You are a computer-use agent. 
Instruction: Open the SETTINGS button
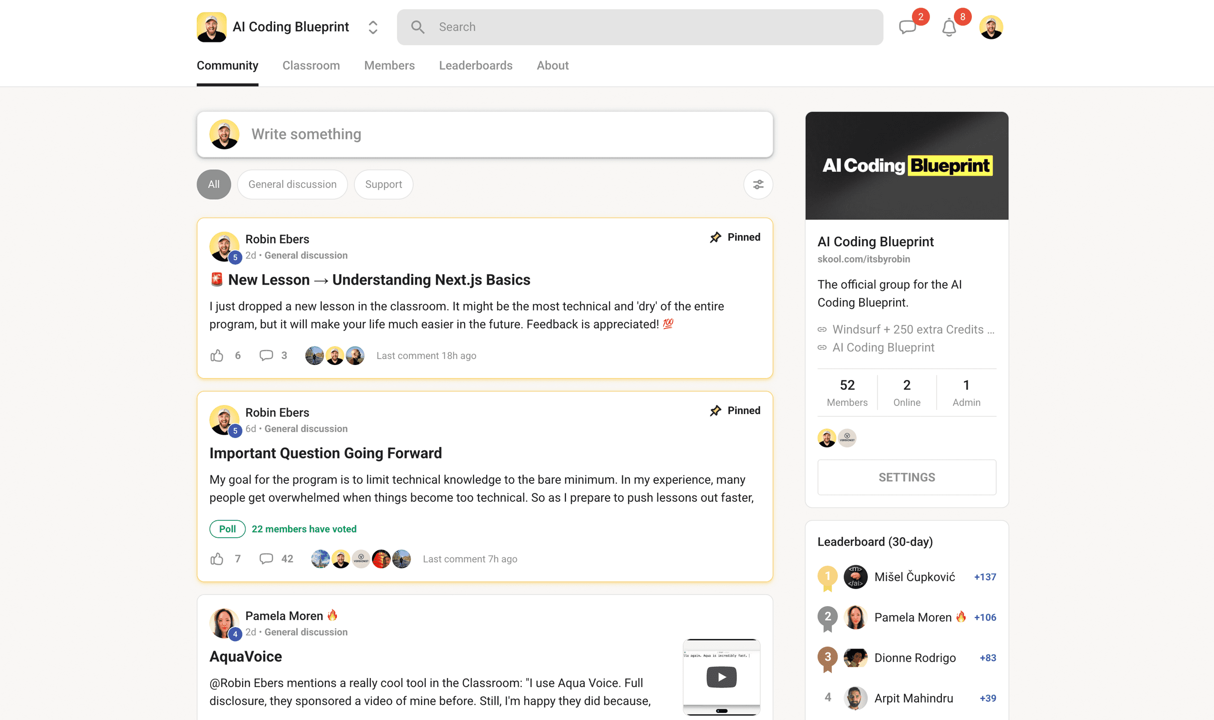point(907,477)
